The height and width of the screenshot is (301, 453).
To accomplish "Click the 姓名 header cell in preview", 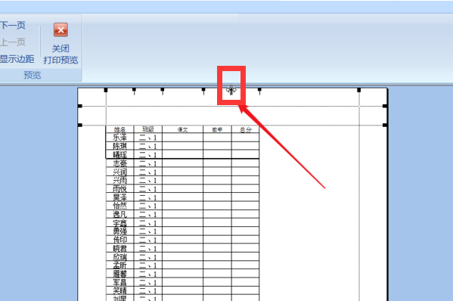I will coord(120,129).
